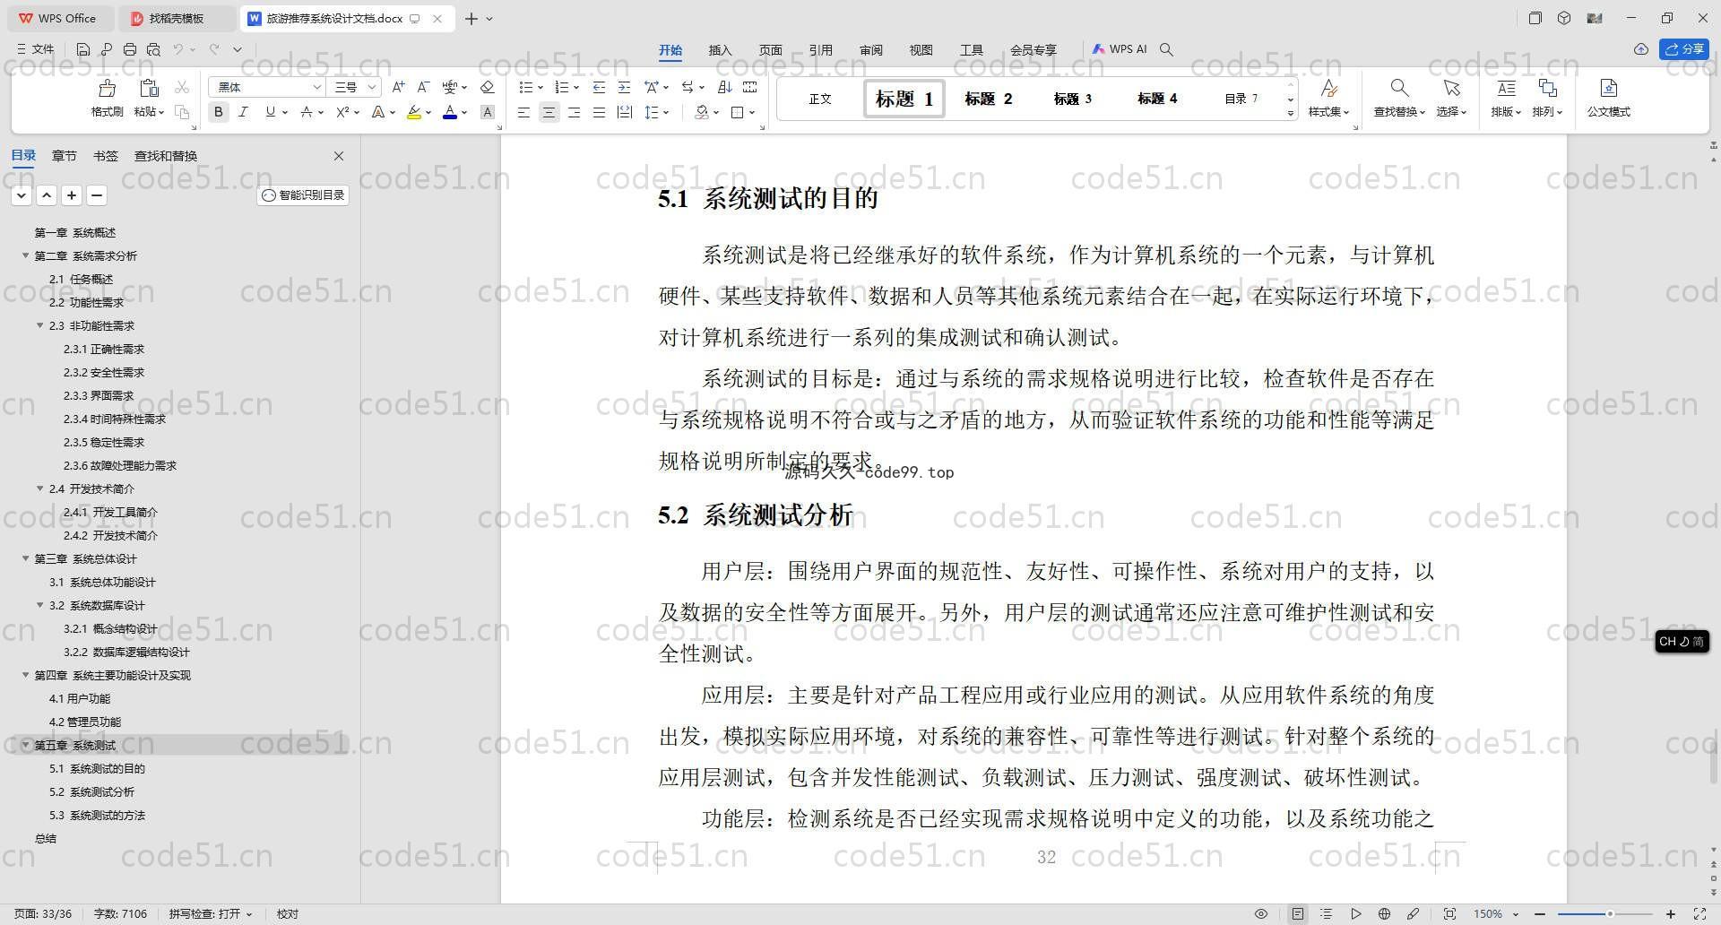Open Print Preview from quick toolbar
Viewport: 1721px width, 925px height.
click(x=153, y=49)
